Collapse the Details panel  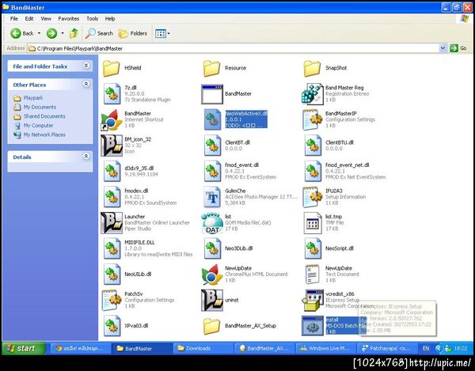tap(86, 157)
